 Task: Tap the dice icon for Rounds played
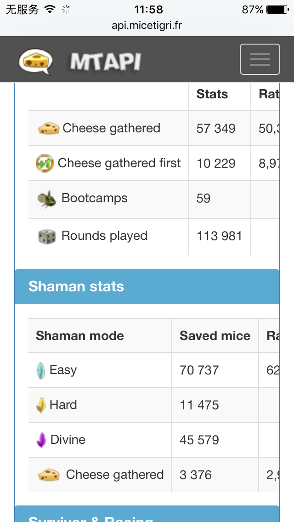46,236
